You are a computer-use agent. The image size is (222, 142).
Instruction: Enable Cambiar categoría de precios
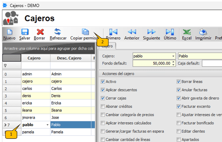[103, 115]
